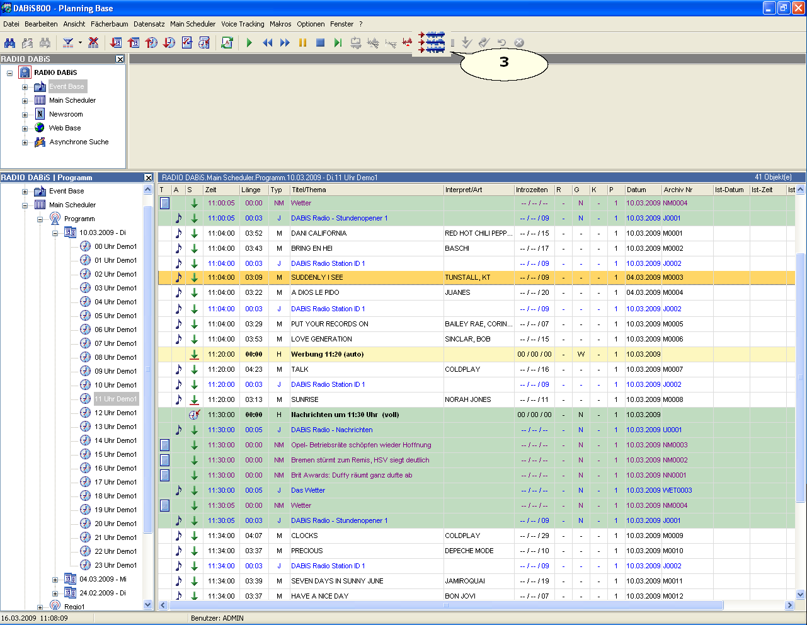This screenshot has height=625, width=807.
Task: Click the Werbung 11:20 (auto) entry
Action: coord(327,354)
